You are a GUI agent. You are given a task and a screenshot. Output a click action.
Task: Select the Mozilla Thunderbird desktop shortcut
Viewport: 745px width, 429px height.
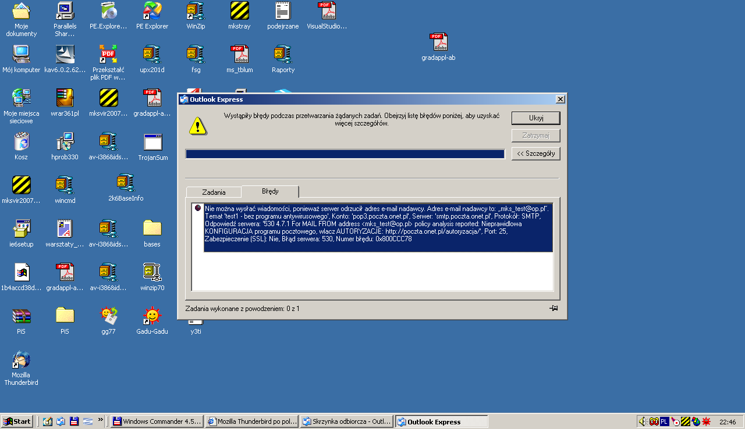pos(22,368)
